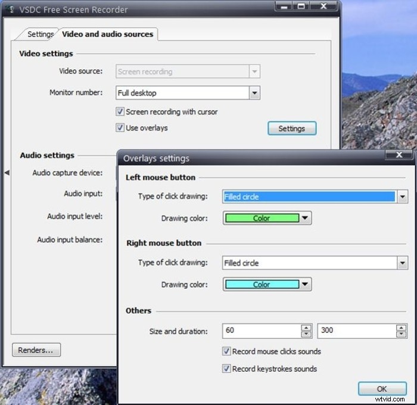Open Right mouse button drawing color dropdown arrow
The width and height of the screenshot is (417, 405).
tap(305, 284)
